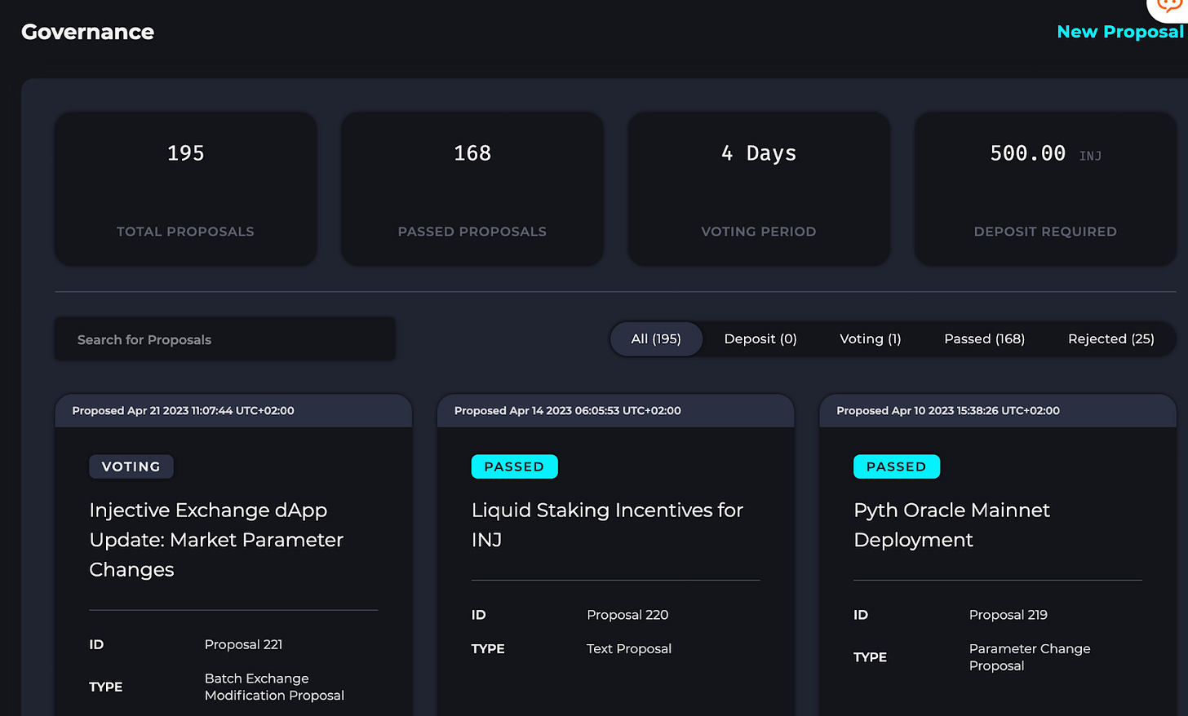The width and height of the screenshot is (1188, 716).
Task: Select the 168 Passed Proposals card
Action: tap(472, 189)
